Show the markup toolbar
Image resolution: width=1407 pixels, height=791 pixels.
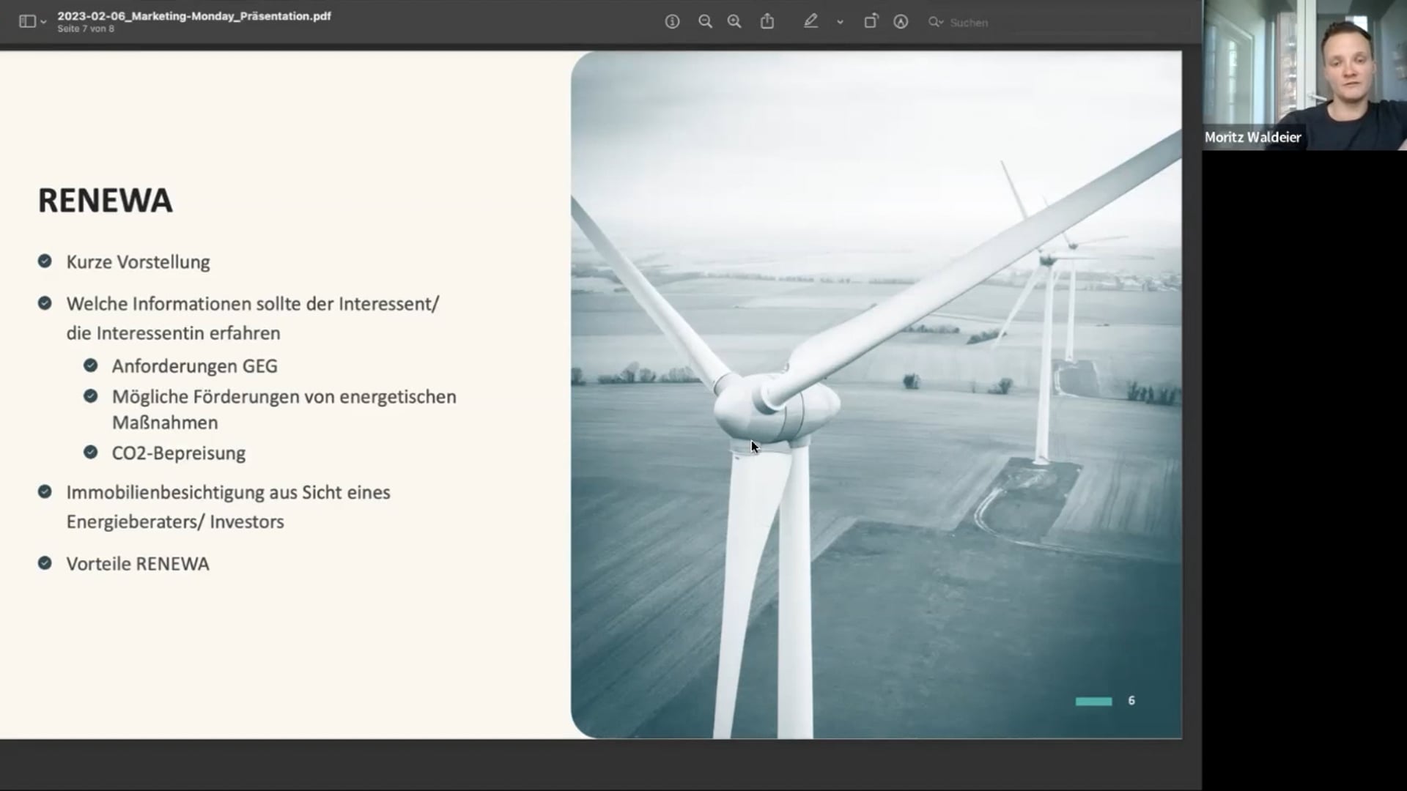[901, 22]
